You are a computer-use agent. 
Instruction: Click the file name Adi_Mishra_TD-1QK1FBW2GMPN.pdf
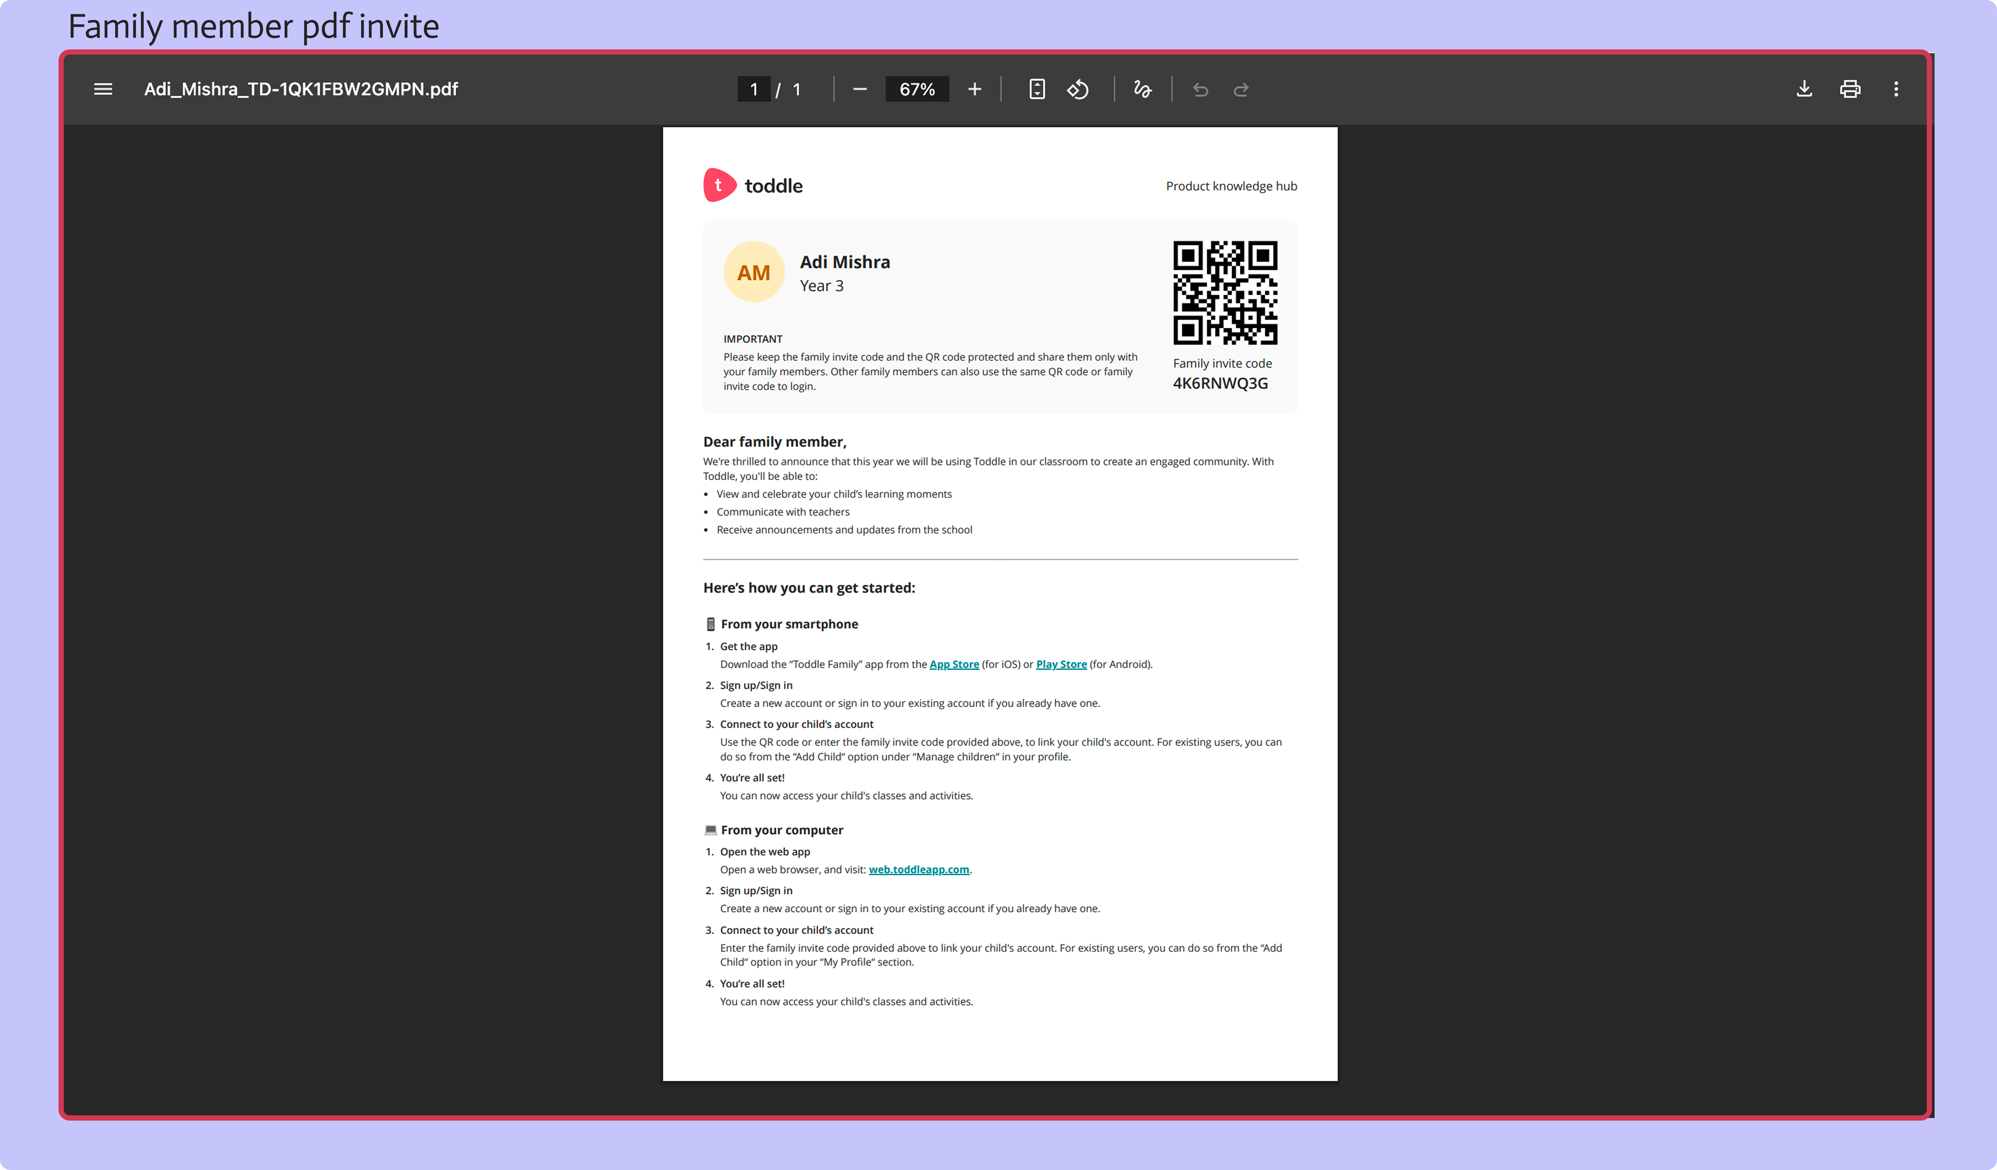point(301,89)
